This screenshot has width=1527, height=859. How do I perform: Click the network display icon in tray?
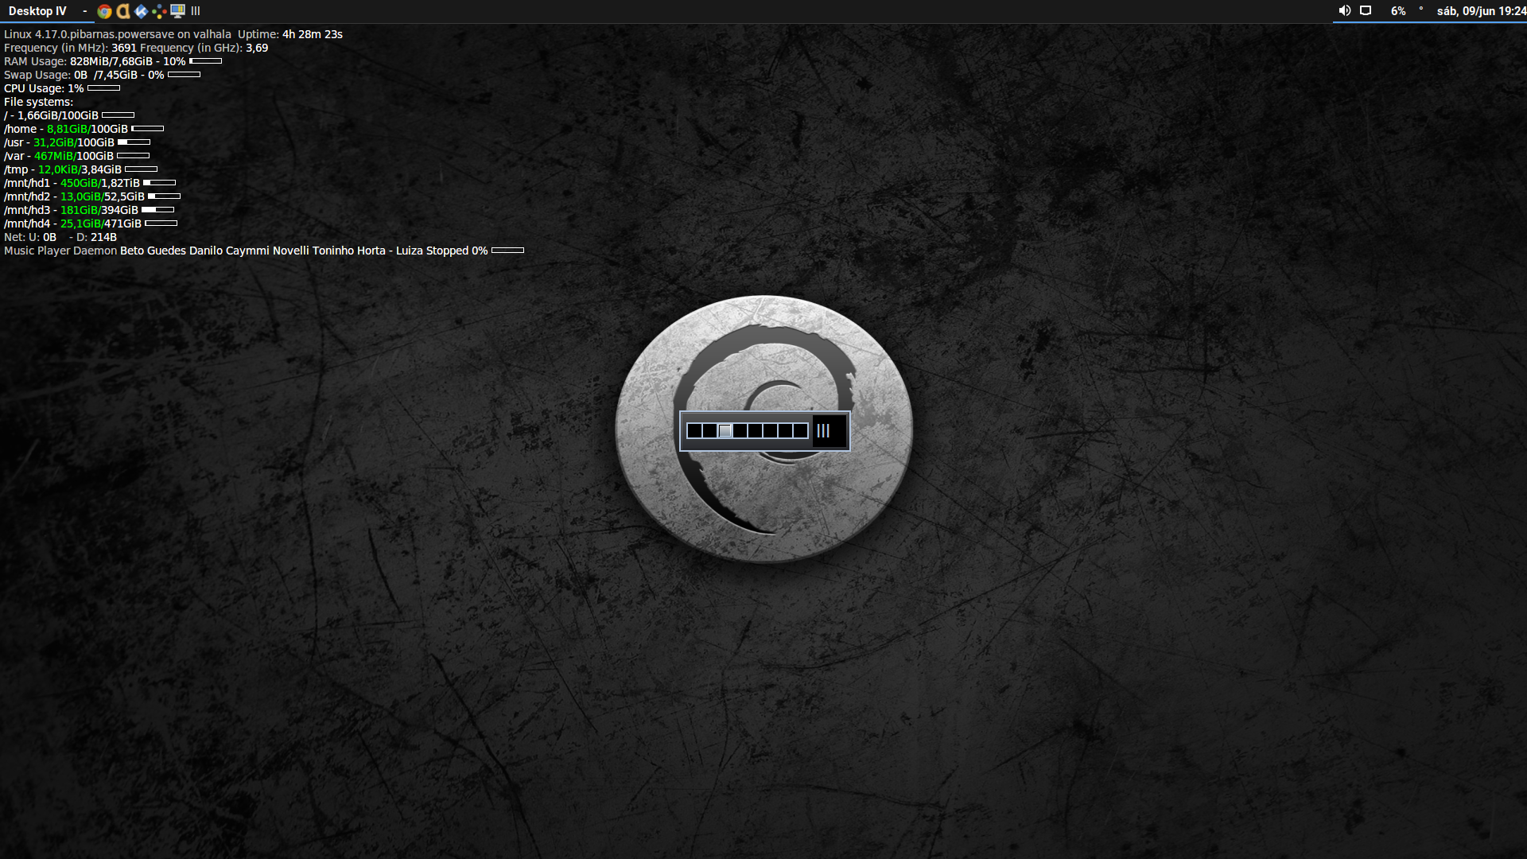click(x=1366, y=11)
